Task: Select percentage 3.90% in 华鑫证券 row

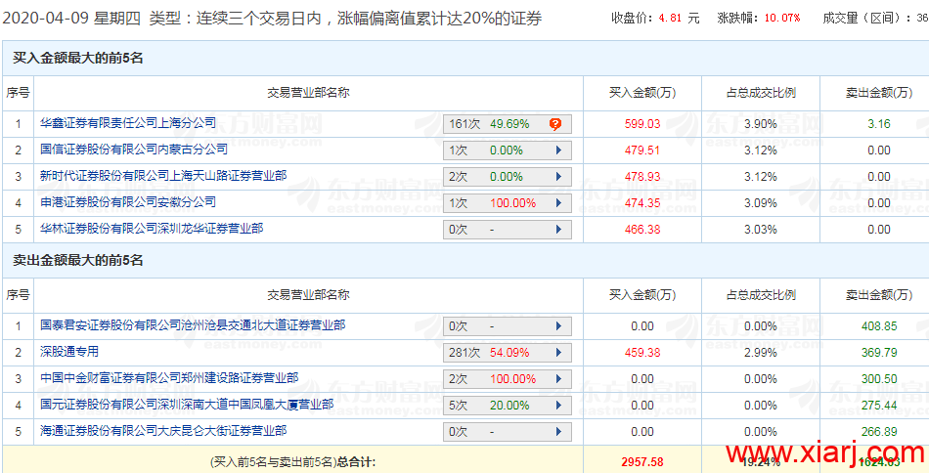Action: point(761,124)
